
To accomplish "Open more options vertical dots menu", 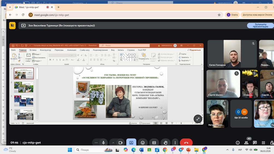I will 175,143.
